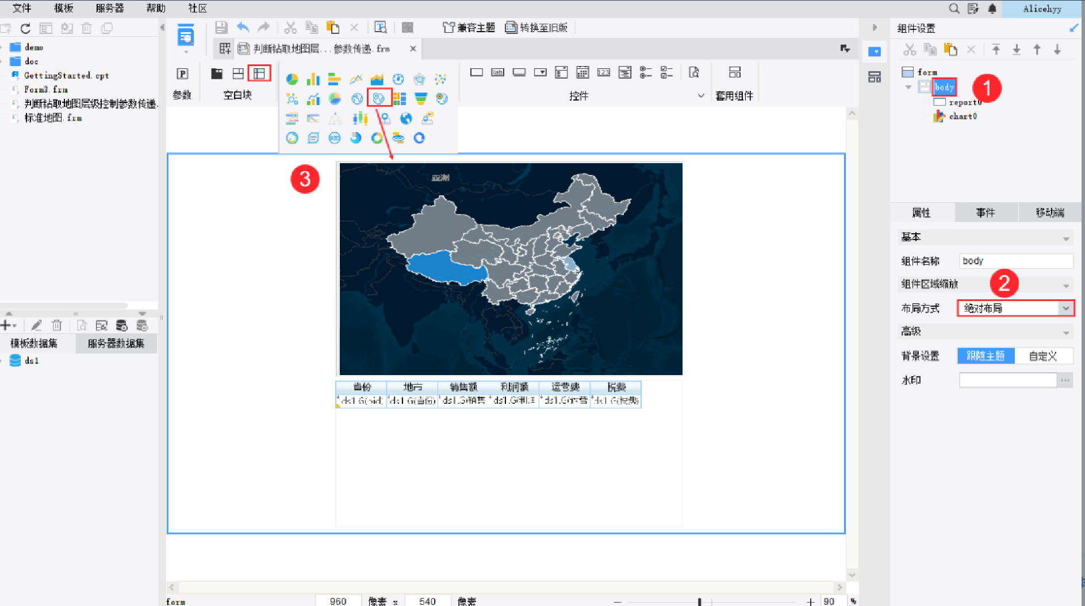Open GettingStarted.cpt in file tree
The height and width of the screenshot is (606, 1085).
coord(66,75)
